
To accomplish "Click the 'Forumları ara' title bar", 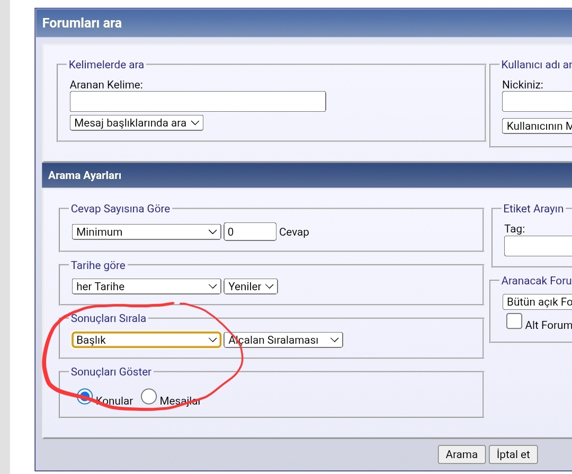I will coord(82,23).
